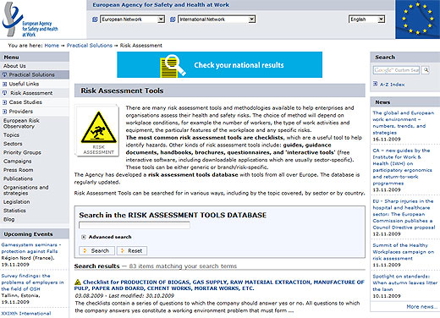Open CA new guides news item
The width and height of the screenshot is (440, 318).
click(x=402, y=167)
